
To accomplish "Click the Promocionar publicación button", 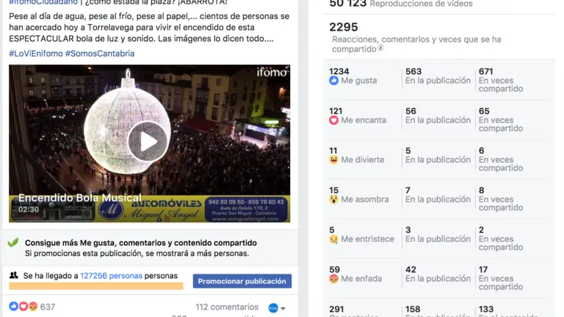I will (242, 281).
